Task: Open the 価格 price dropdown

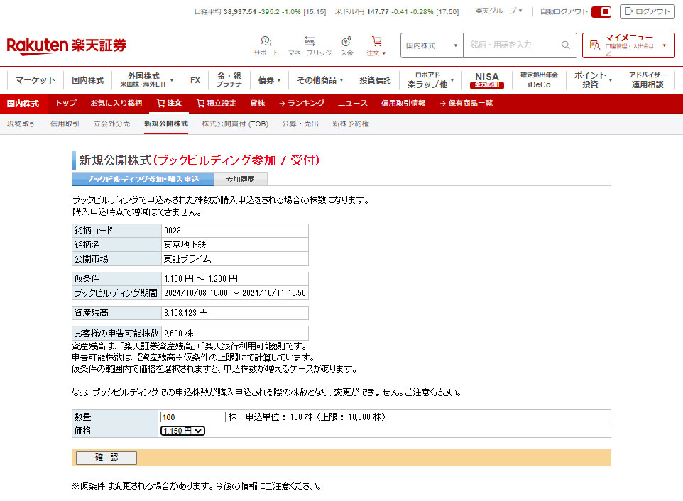Action: 182,431
